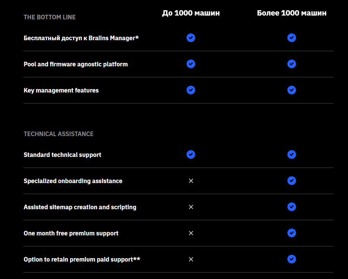Click the Бесплатный доступ к Brains Manager label
Image resolution: width=348 pixels, height=279 pixels.
tap(81, 38)
